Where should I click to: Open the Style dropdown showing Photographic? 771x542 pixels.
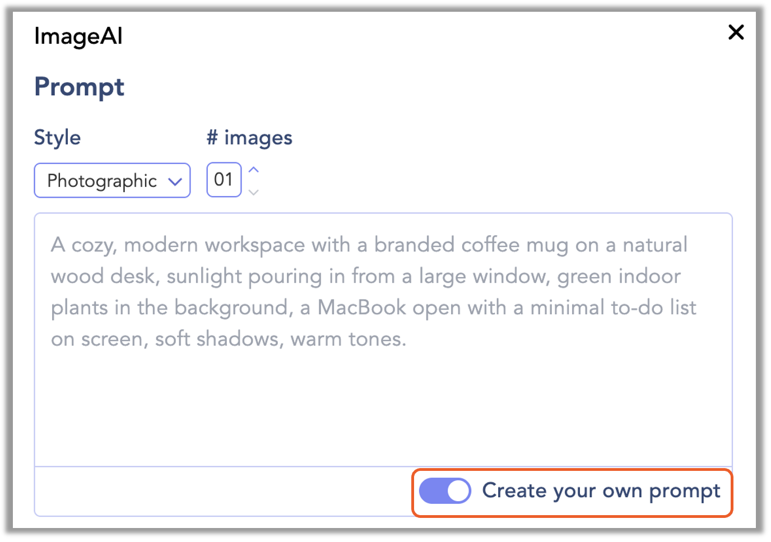tap(112, 180)
